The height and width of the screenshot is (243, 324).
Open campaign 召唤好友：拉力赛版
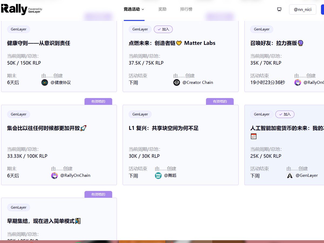277,43
